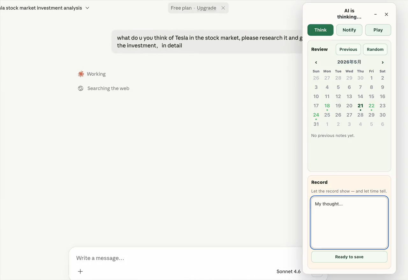
Task: Pick date 16 in the calendar
Action: pyautogui.click(x=382, y=96)
